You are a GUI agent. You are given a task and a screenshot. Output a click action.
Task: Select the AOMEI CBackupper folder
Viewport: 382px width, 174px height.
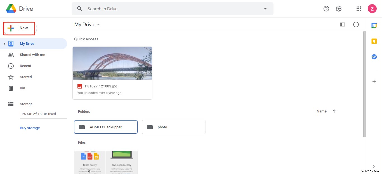(106, 127)
